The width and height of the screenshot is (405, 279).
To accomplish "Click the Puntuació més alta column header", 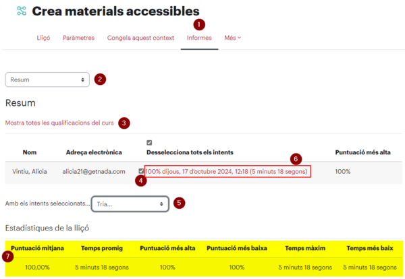I will (x=362, y=152).
